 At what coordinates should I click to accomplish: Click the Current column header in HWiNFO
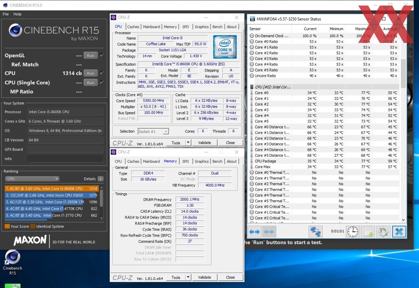pyautogui.click(x=305, y=29)
